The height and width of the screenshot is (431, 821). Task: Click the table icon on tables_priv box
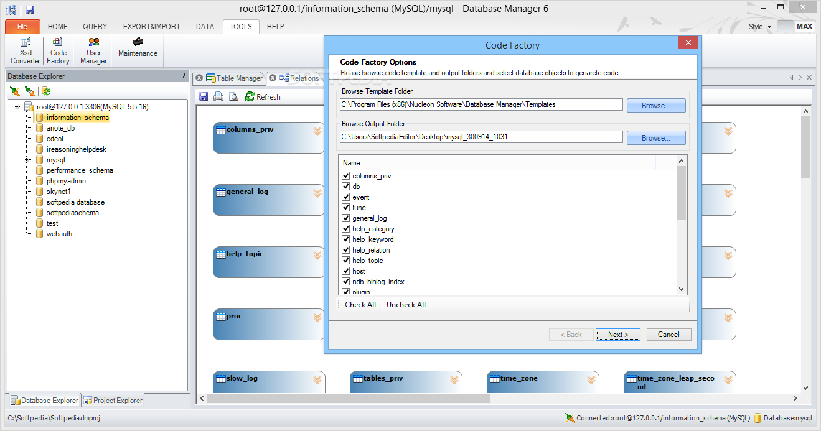(357, 379)
